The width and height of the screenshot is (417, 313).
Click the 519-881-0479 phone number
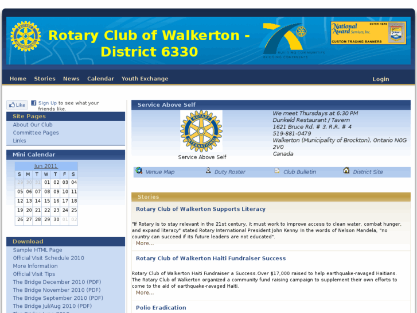(292, 133)
